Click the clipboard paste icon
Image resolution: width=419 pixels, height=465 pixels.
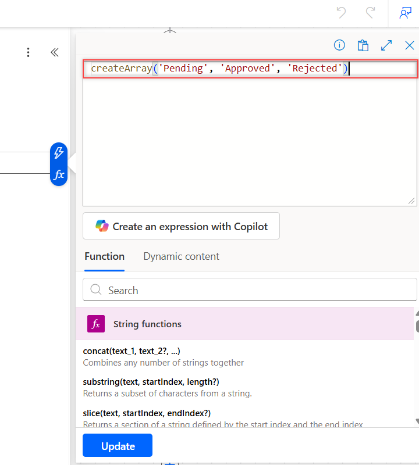click(x=363, y=45)
